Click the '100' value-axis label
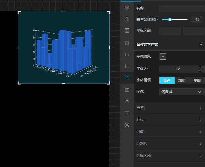This screenshot has width=205, height=167. [35, 30]
